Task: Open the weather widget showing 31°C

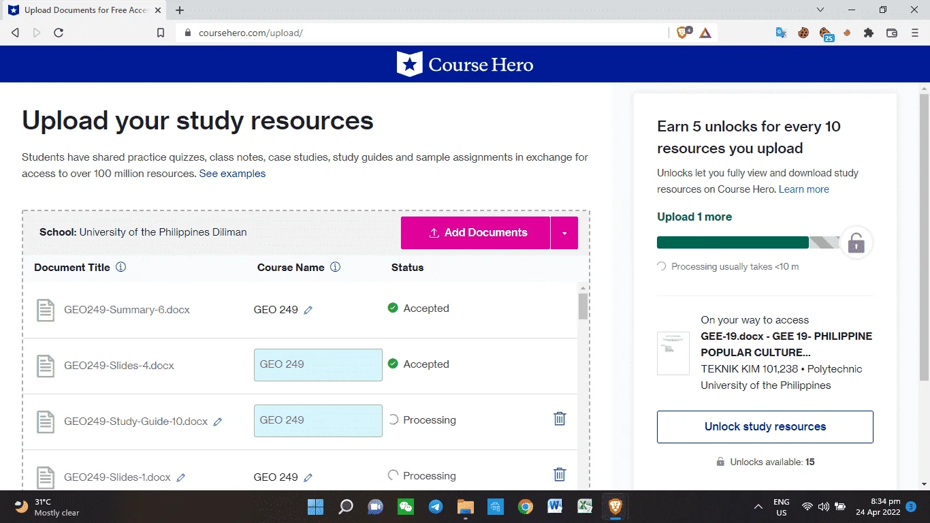Action: click(47, 507)
